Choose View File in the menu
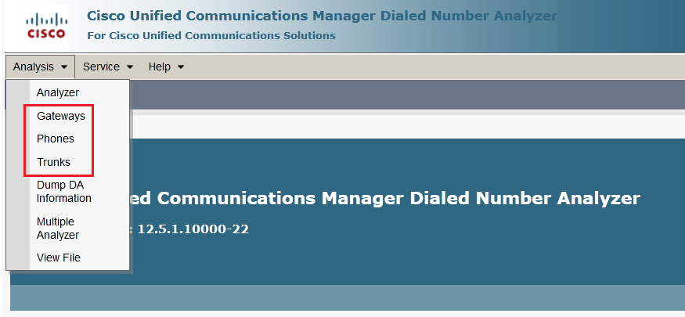The image size is (685, 317). pos(59,258)
